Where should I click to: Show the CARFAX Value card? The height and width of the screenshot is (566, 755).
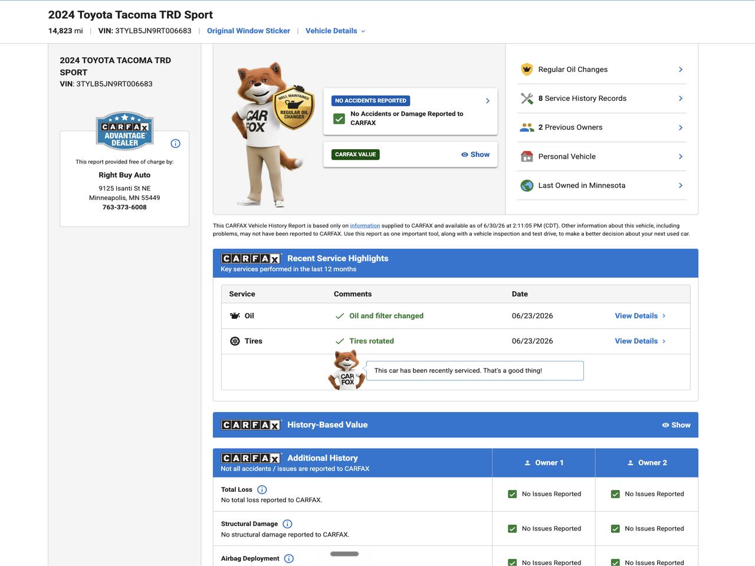coord(475,154)
